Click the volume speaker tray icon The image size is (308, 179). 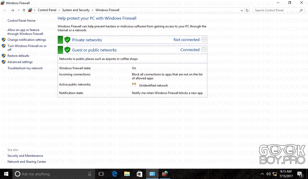pos(268,174)
